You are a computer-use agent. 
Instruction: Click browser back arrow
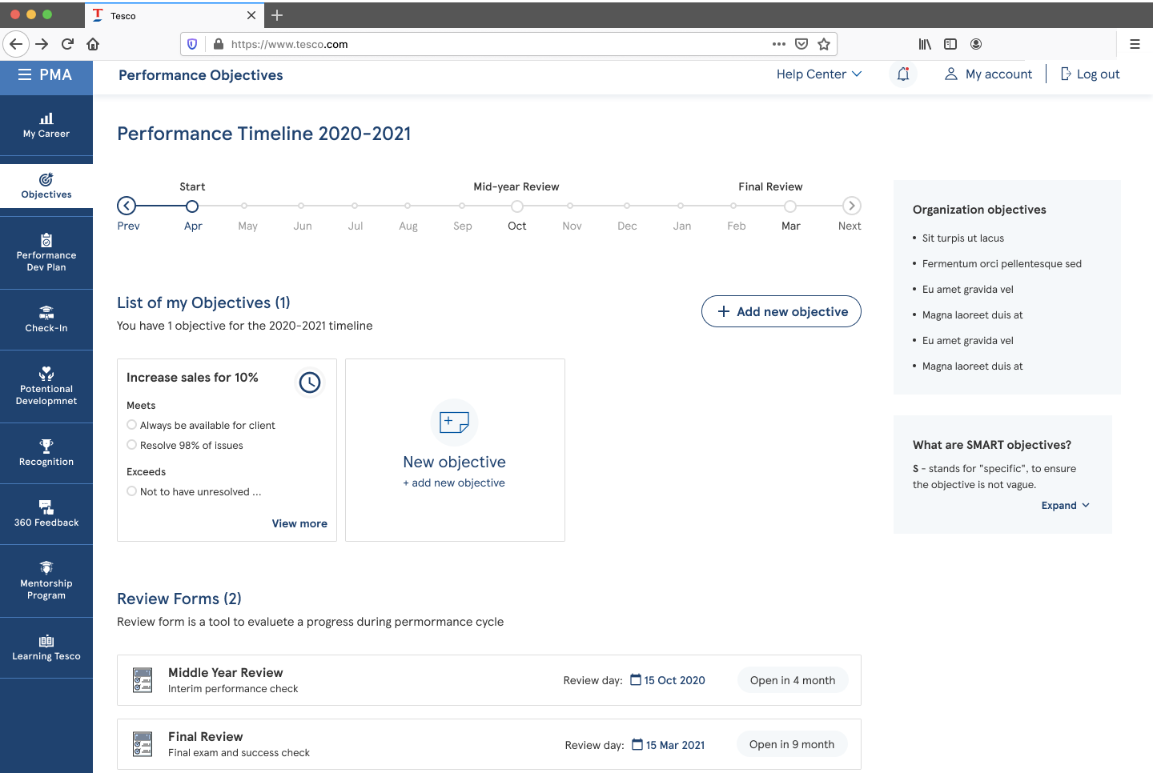pyautogui.click(x=16, y=44)
